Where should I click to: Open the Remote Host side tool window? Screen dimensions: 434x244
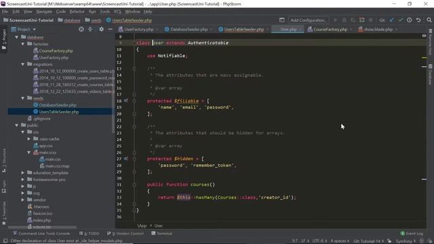pyautogui.click(x=430, y=41)
